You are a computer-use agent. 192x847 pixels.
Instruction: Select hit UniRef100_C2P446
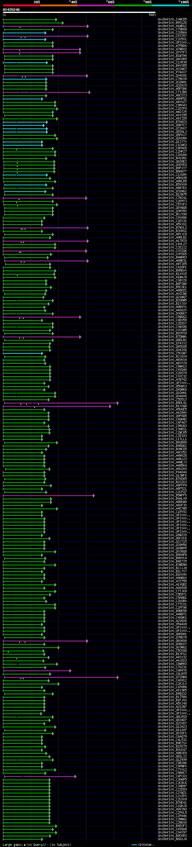(172, 816)
